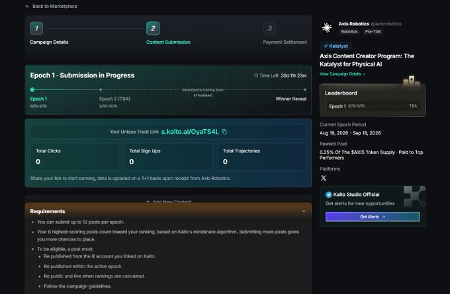
Task: Click the Requirements heading
Action: [48, 211]
